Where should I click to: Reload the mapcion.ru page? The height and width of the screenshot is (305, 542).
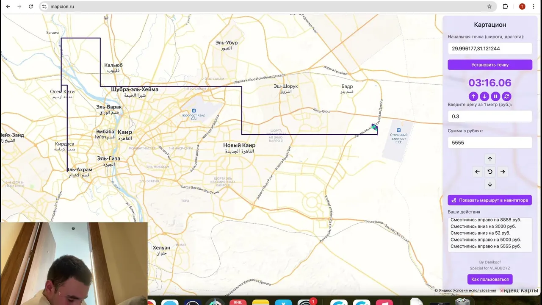(31, 6)
